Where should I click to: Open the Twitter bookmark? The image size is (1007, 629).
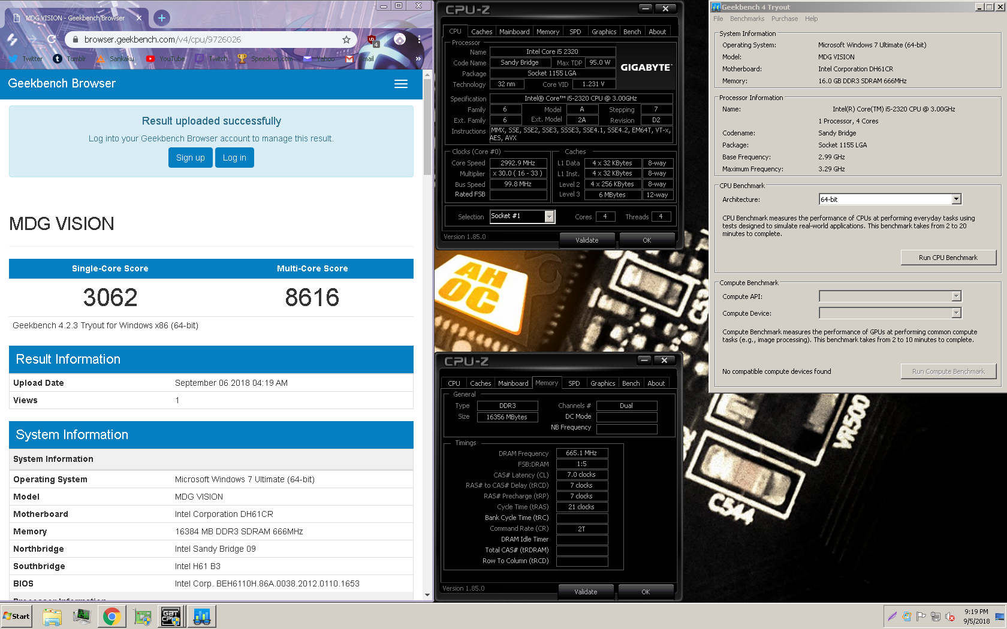tap(26, 59)
